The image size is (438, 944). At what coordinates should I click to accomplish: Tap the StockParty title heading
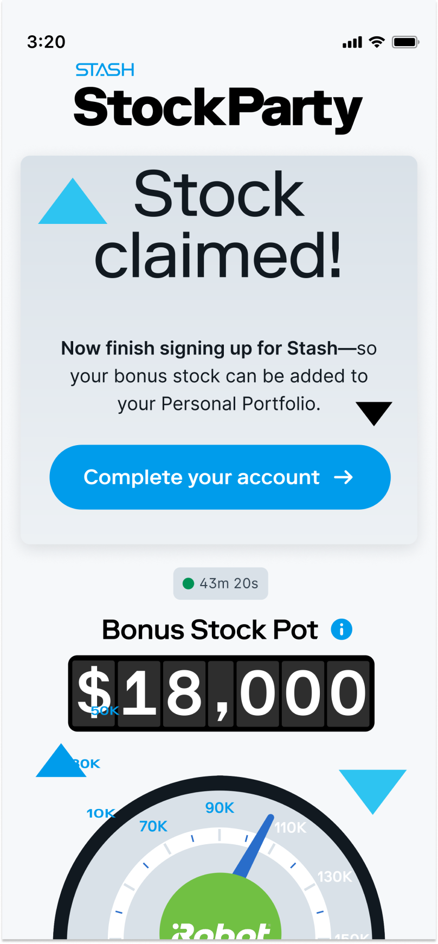[218, 108]
